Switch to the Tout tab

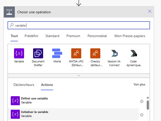(x=14, y=36)
